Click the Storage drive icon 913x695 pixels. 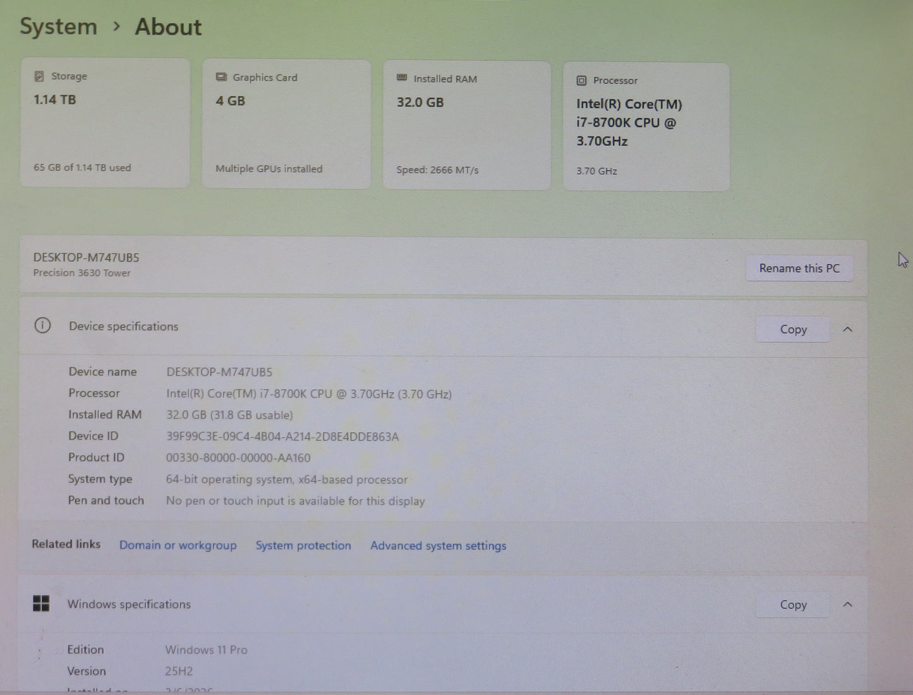point(40,76)
